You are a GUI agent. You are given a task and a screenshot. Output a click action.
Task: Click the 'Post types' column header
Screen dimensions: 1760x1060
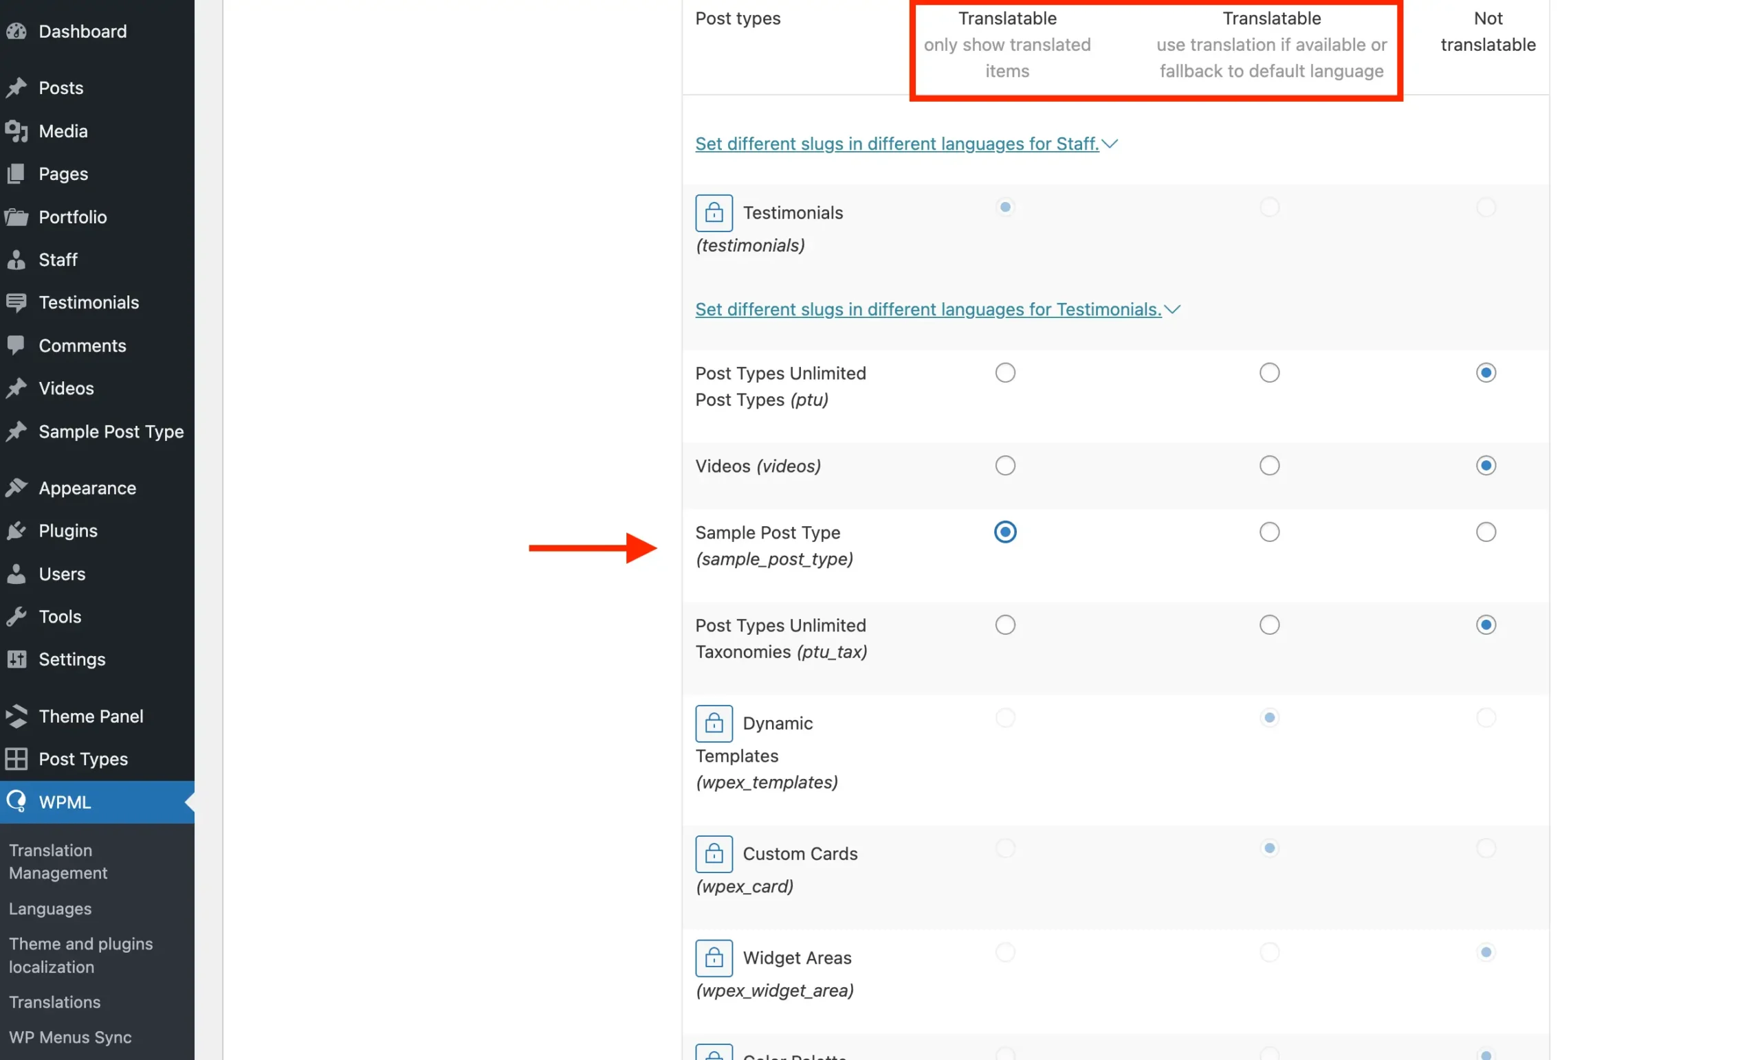(x=738, y=18)
